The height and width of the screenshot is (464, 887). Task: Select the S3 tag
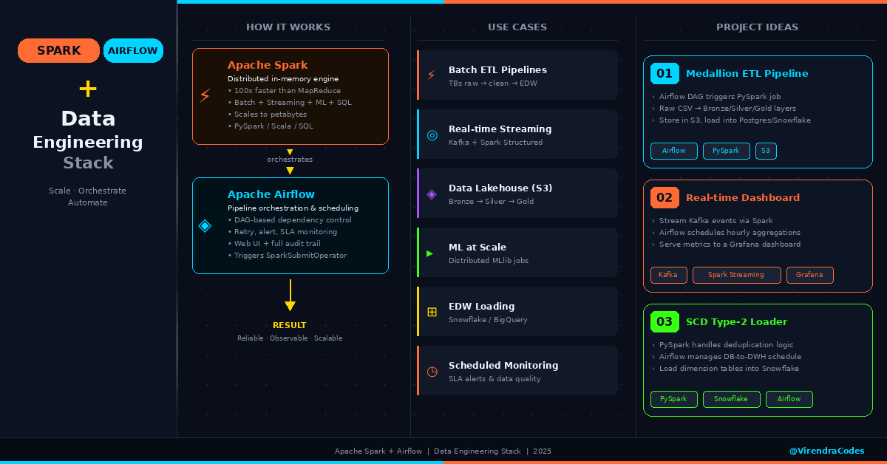coord(766,151)
